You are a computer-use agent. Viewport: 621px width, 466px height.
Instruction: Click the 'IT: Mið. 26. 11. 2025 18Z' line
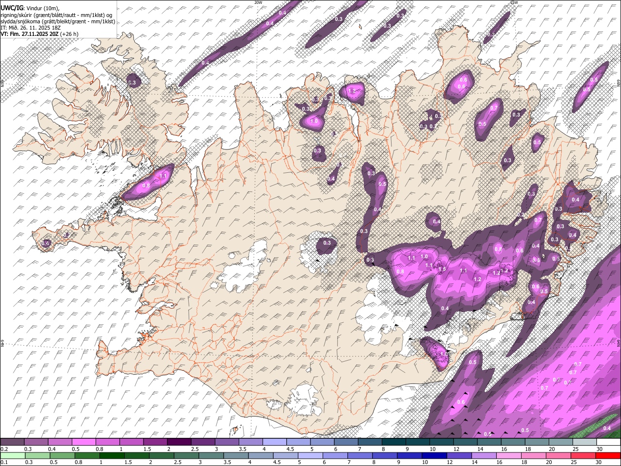coord(31,28)
